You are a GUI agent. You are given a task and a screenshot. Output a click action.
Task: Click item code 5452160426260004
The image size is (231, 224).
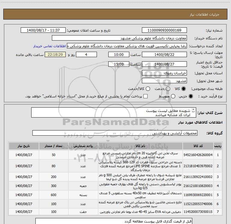coord(198,155)
